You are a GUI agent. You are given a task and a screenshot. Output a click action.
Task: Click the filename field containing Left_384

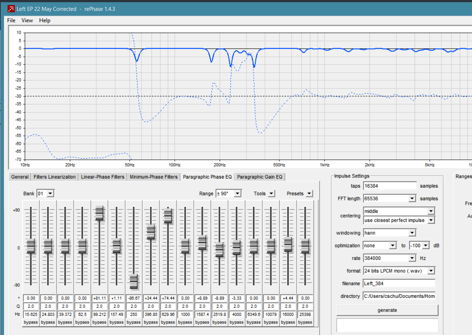pos(399,283)
